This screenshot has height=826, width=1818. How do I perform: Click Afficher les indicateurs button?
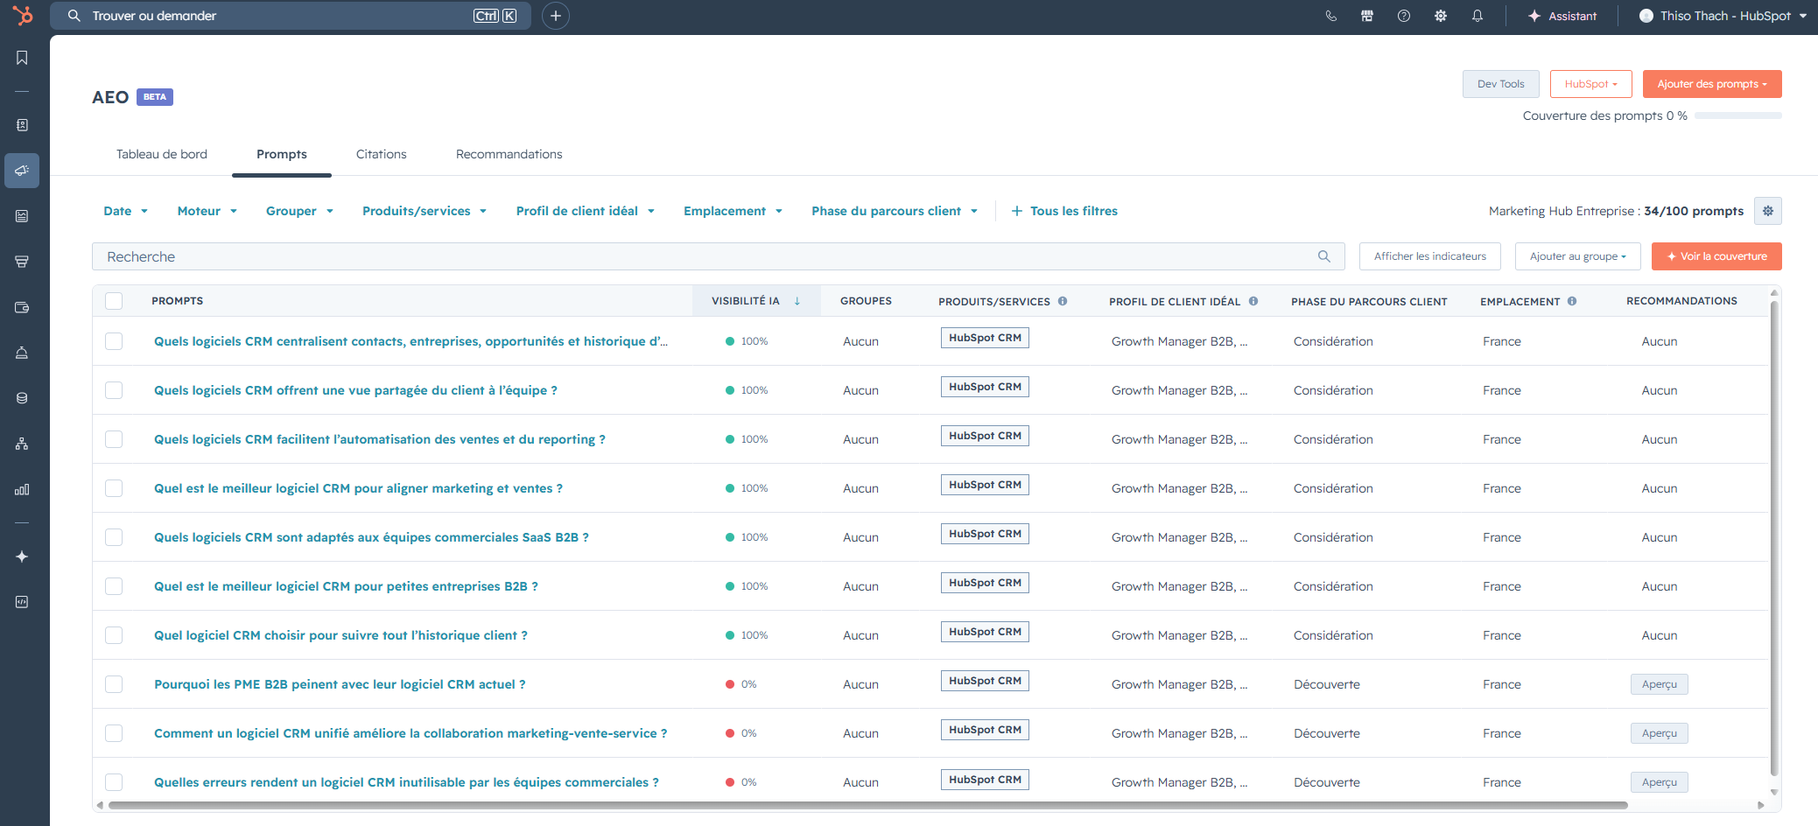pos(1430,256)
